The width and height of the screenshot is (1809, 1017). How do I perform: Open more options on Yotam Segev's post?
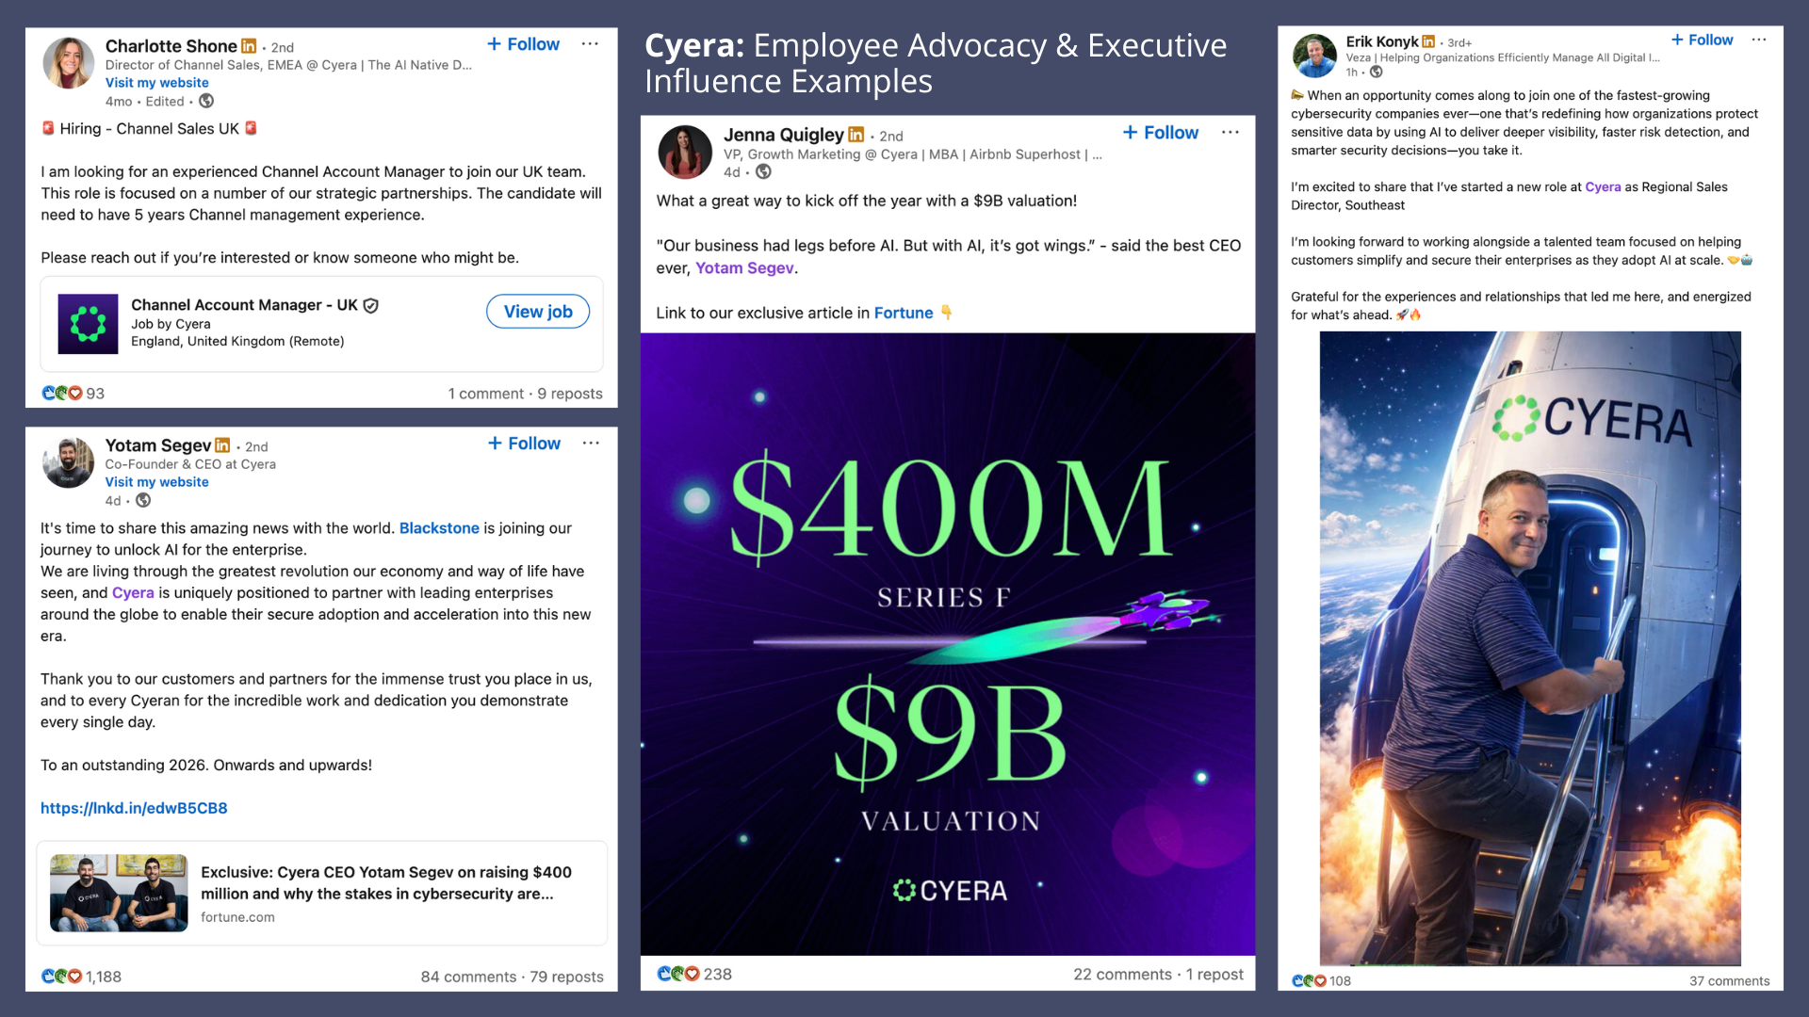(591, 444)
